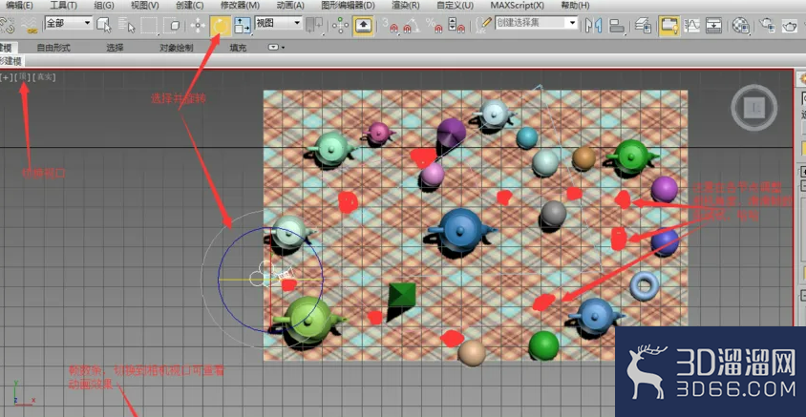
Task: Open the 自定义(U) menu
Action: point(455,6)
